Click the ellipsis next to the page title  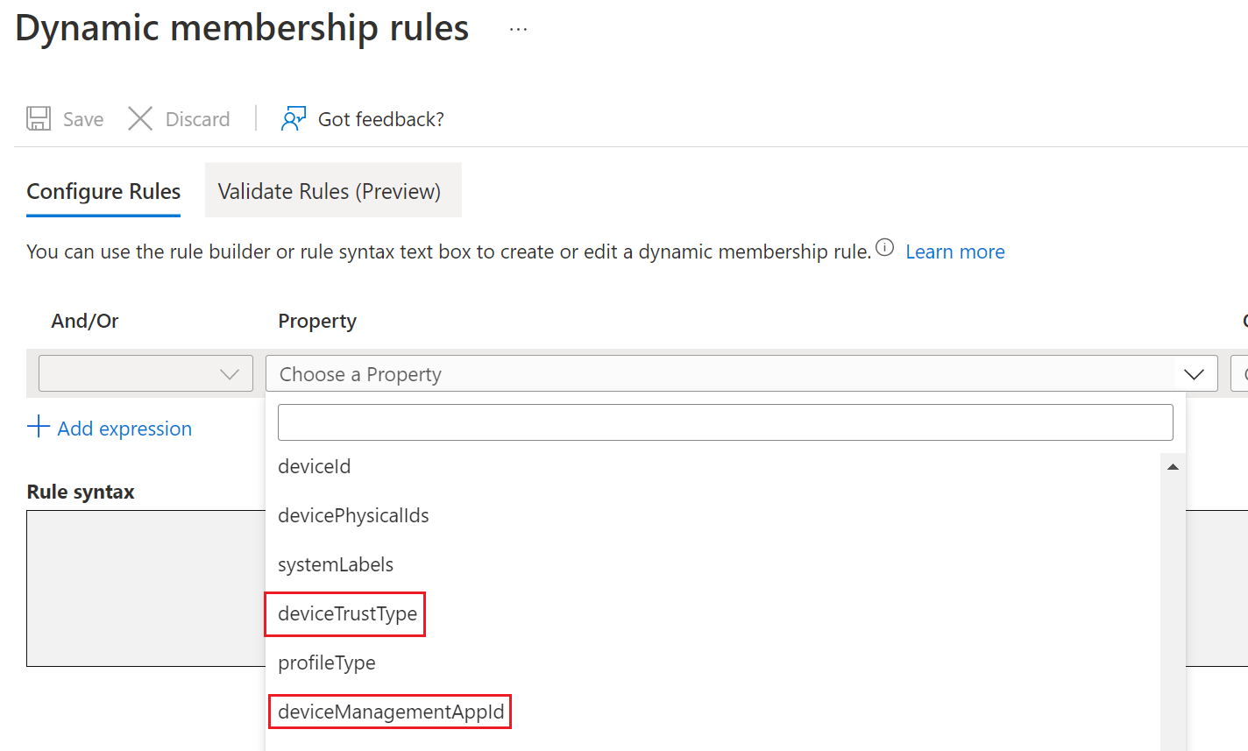point(517,27)
